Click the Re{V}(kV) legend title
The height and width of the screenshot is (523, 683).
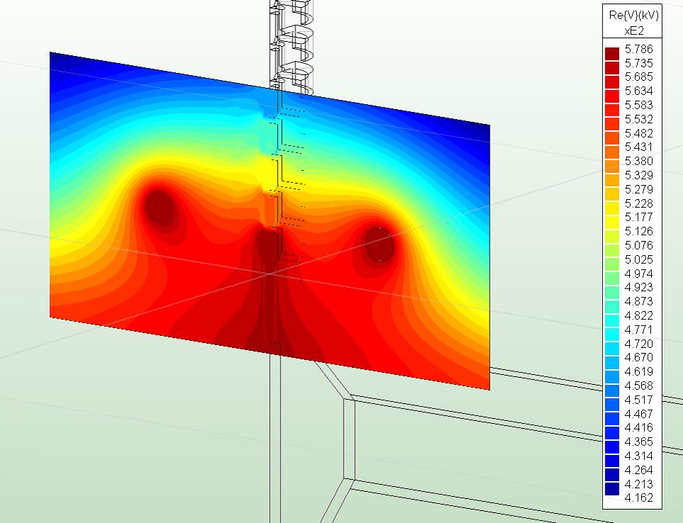click(633, 16)
